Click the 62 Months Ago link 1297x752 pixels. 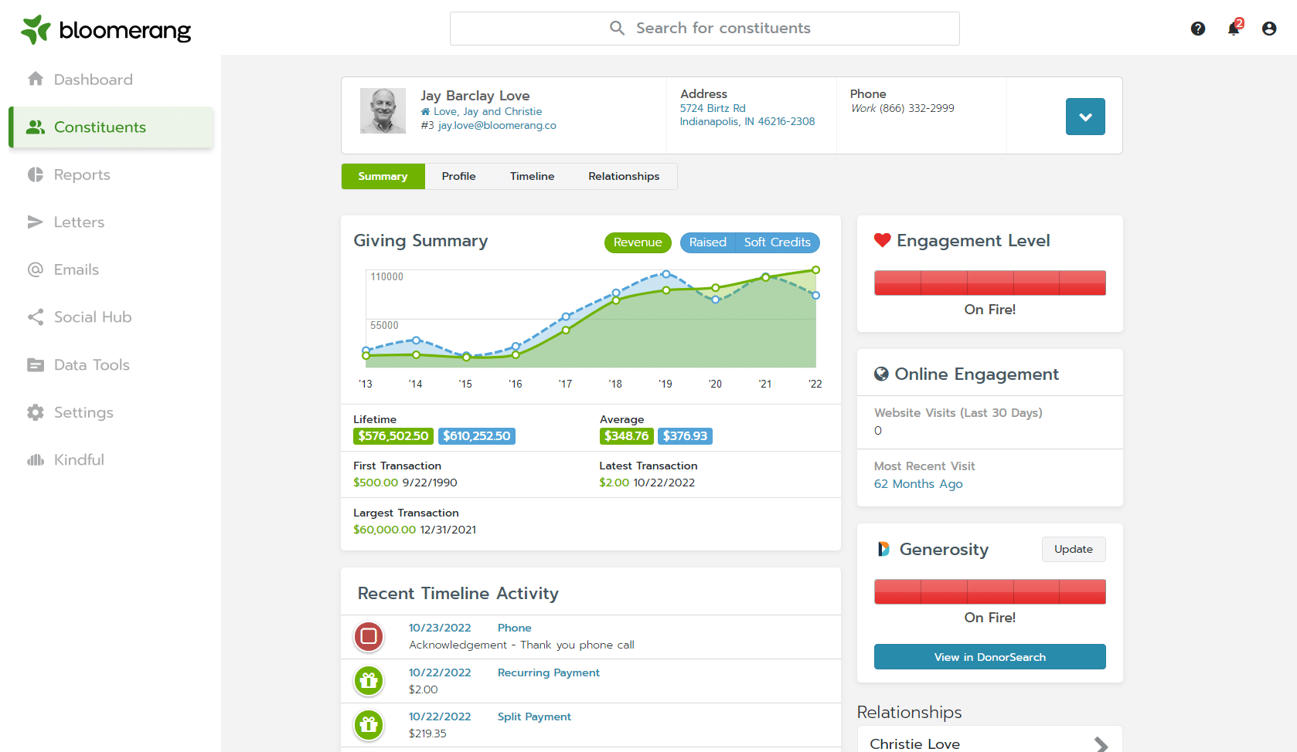918,484
